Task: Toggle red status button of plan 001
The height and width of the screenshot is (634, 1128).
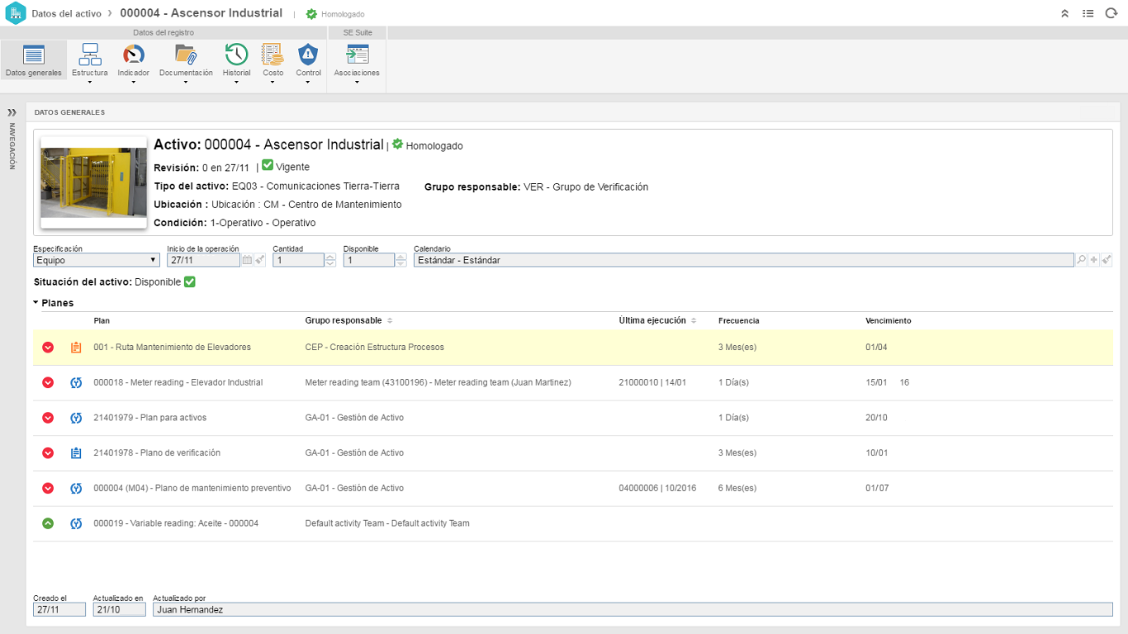Action: [48, 348]
